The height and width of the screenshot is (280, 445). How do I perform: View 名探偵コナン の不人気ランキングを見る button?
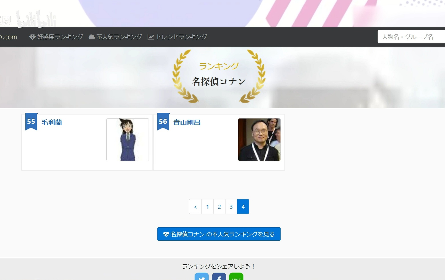pyautogui.click(x=219, y=234)
